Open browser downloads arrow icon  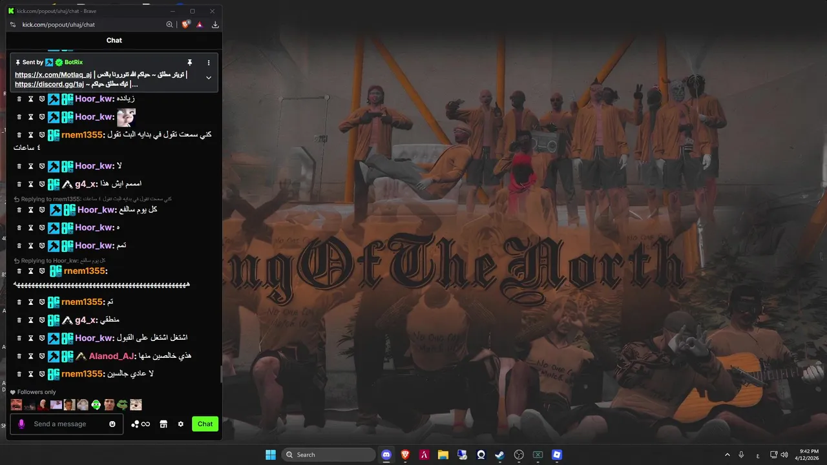[x=215, y=25]
